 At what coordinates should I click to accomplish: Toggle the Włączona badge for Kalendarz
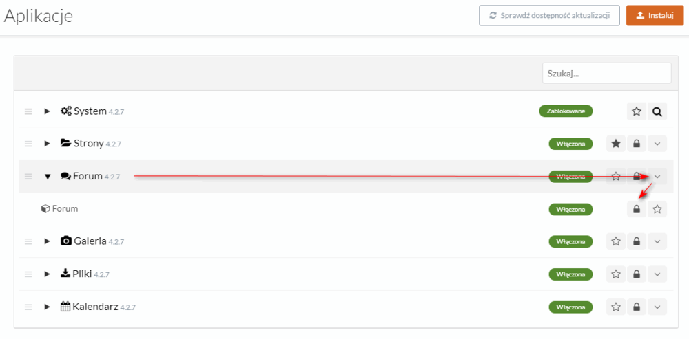point(570,307)
